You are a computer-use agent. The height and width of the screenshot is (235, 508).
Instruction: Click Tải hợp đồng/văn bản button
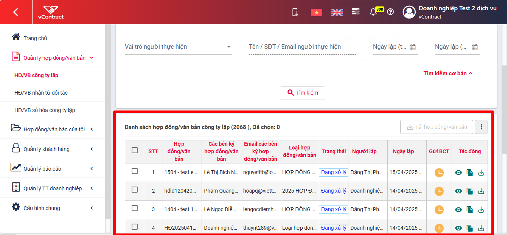coord(437,127)
